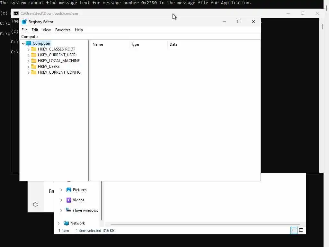Close the cmd.exe window
329x247 pixels.
[317, 13]
